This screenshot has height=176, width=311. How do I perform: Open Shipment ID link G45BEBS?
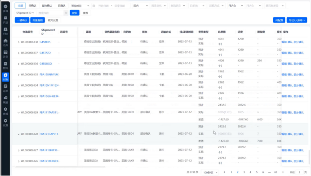click(45, 42)
